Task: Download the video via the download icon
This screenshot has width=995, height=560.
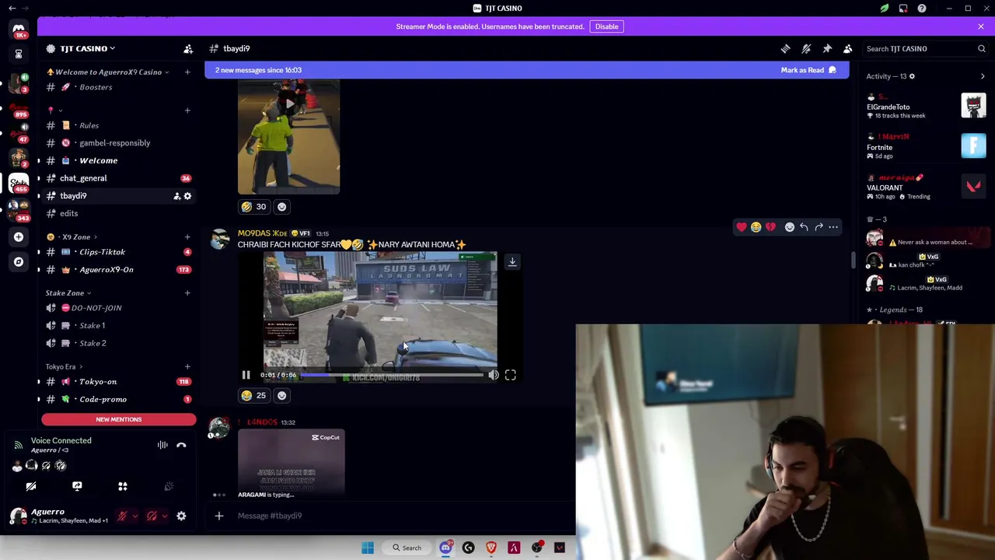Action: pyautogui.click(x=512, y=262)
